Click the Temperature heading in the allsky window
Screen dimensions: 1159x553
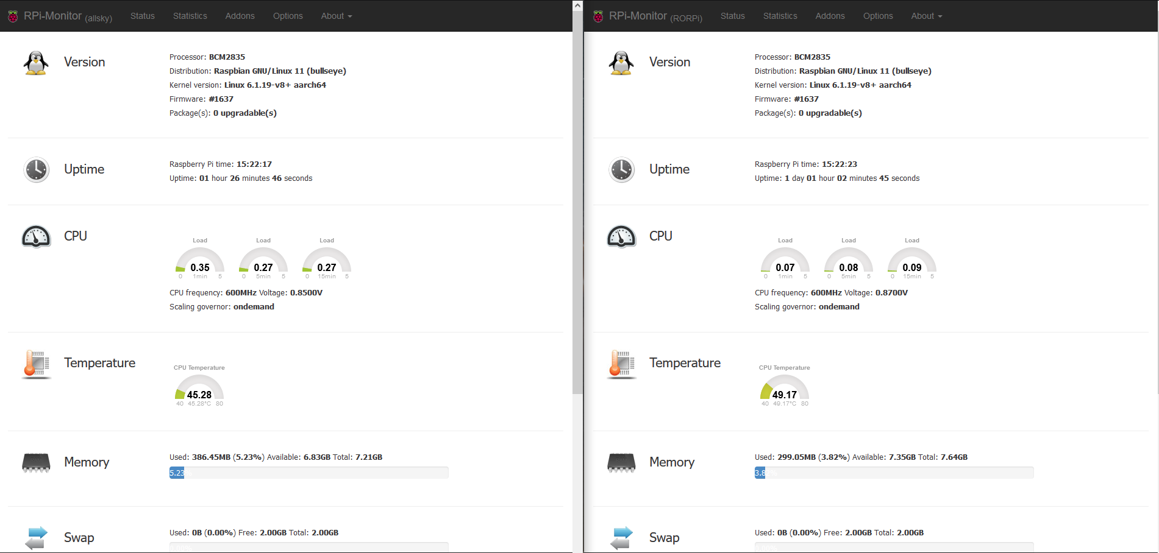coord(100,363)
